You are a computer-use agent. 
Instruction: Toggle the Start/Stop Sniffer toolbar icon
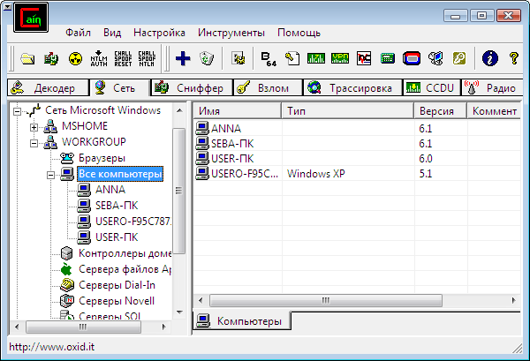51,58
